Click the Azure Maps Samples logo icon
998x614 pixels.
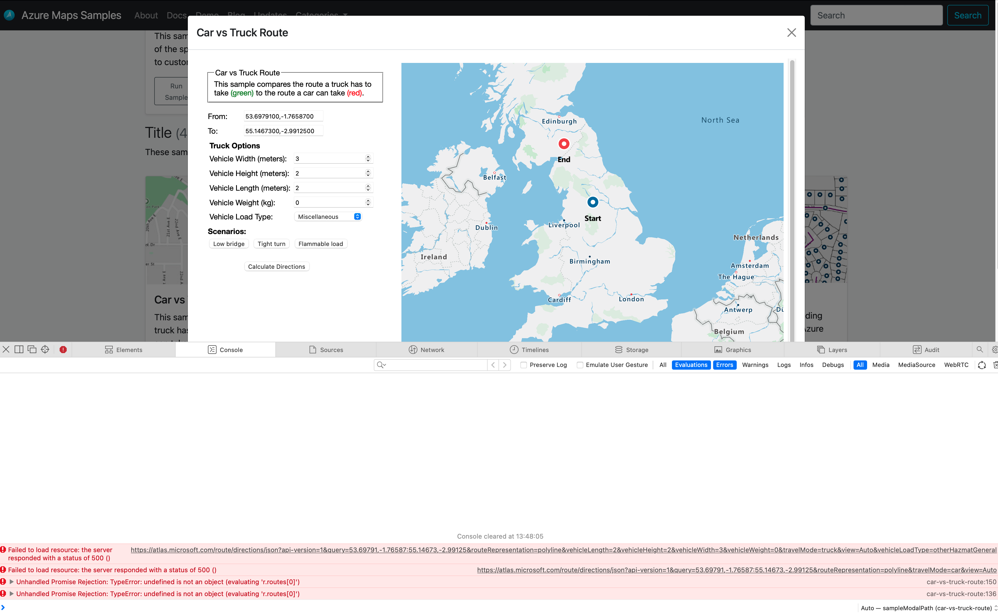coord(9,15)
